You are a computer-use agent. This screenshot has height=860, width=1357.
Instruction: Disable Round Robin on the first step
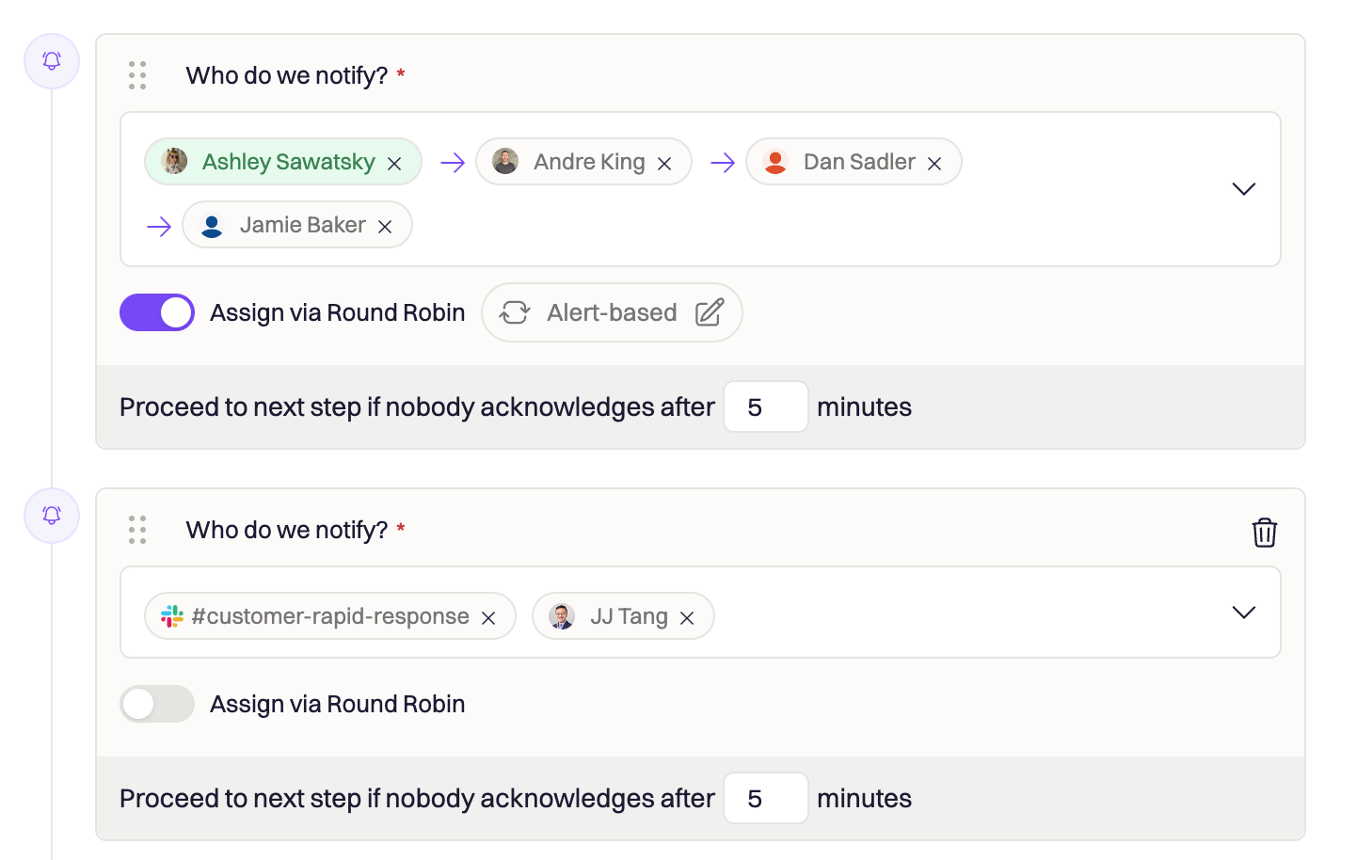157,311
